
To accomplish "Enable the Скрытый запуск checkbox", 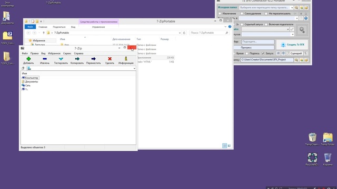I will 242,25.
